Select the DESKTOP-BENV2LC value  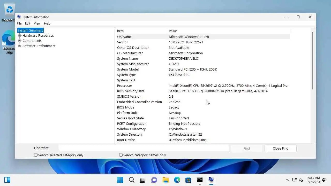(x=183, y=58)
